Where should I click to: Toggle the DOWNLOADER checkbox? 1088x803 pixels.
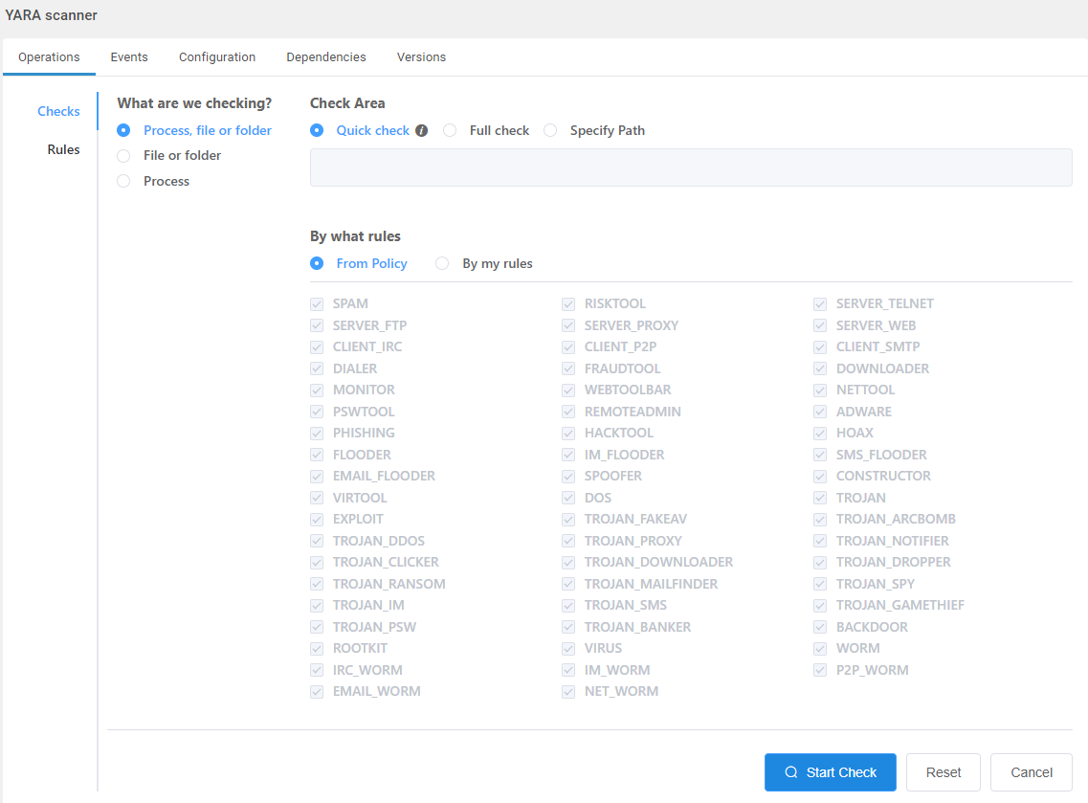tap(820, 368)
